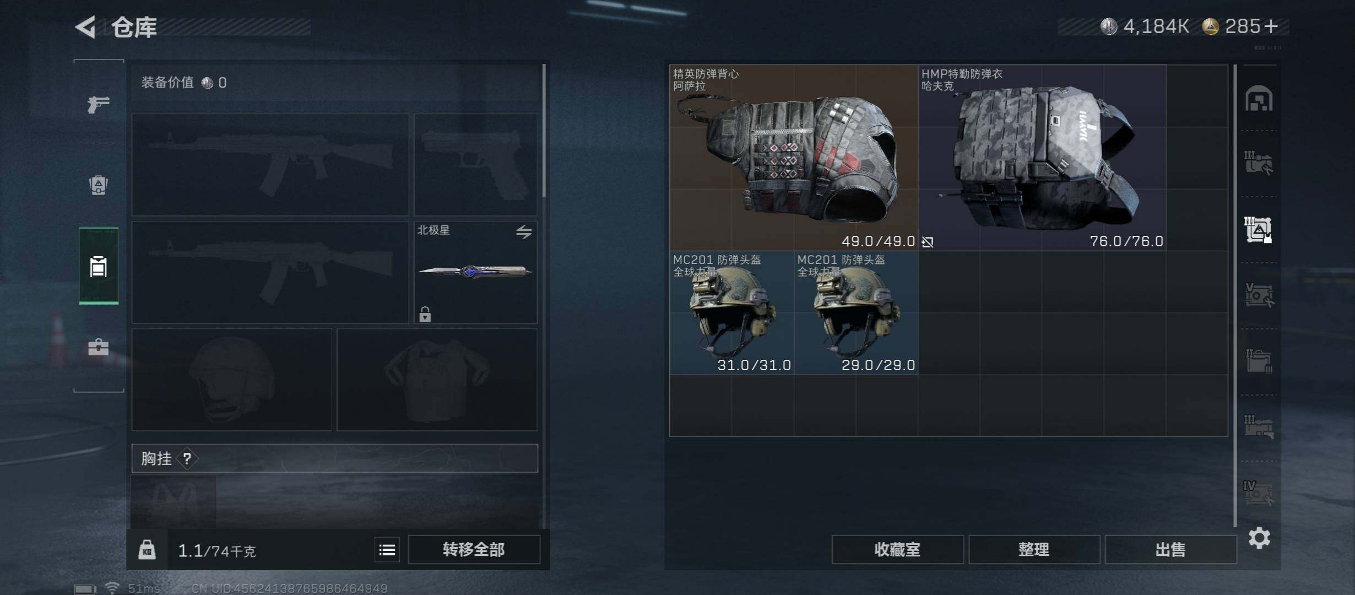
Task: Open the weapons category pistol icon
Action: coord(99,104)
